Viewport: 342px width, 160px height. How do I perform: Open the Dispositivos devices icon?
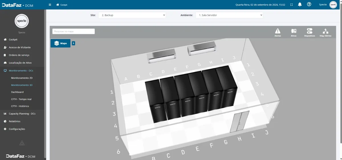pos(310,31)
